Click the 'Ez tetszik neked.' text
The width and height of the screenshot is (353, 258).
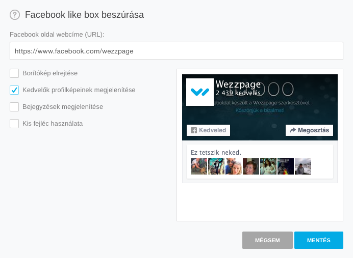pos(216,153)
